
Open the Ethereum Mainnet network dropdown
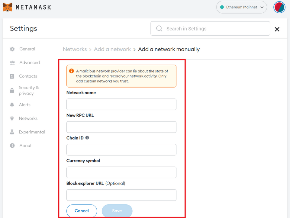(x=242, y=7)
